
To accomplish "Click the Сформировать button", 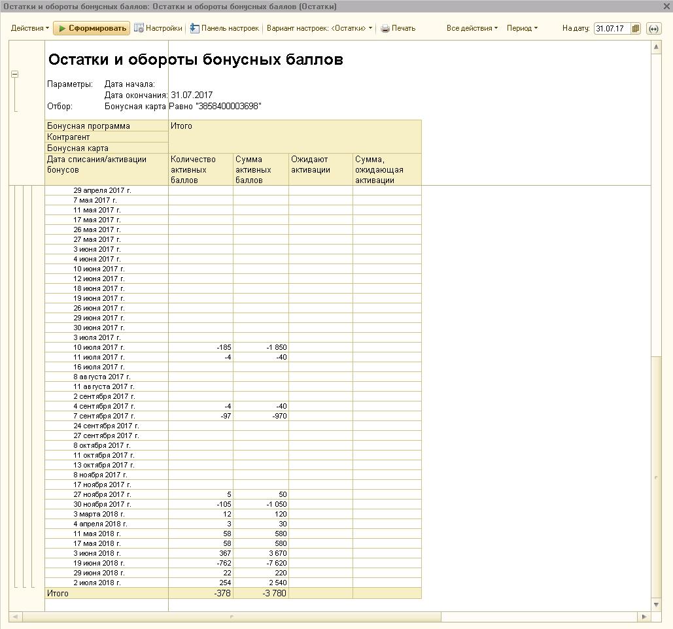I will coord(92,28).
